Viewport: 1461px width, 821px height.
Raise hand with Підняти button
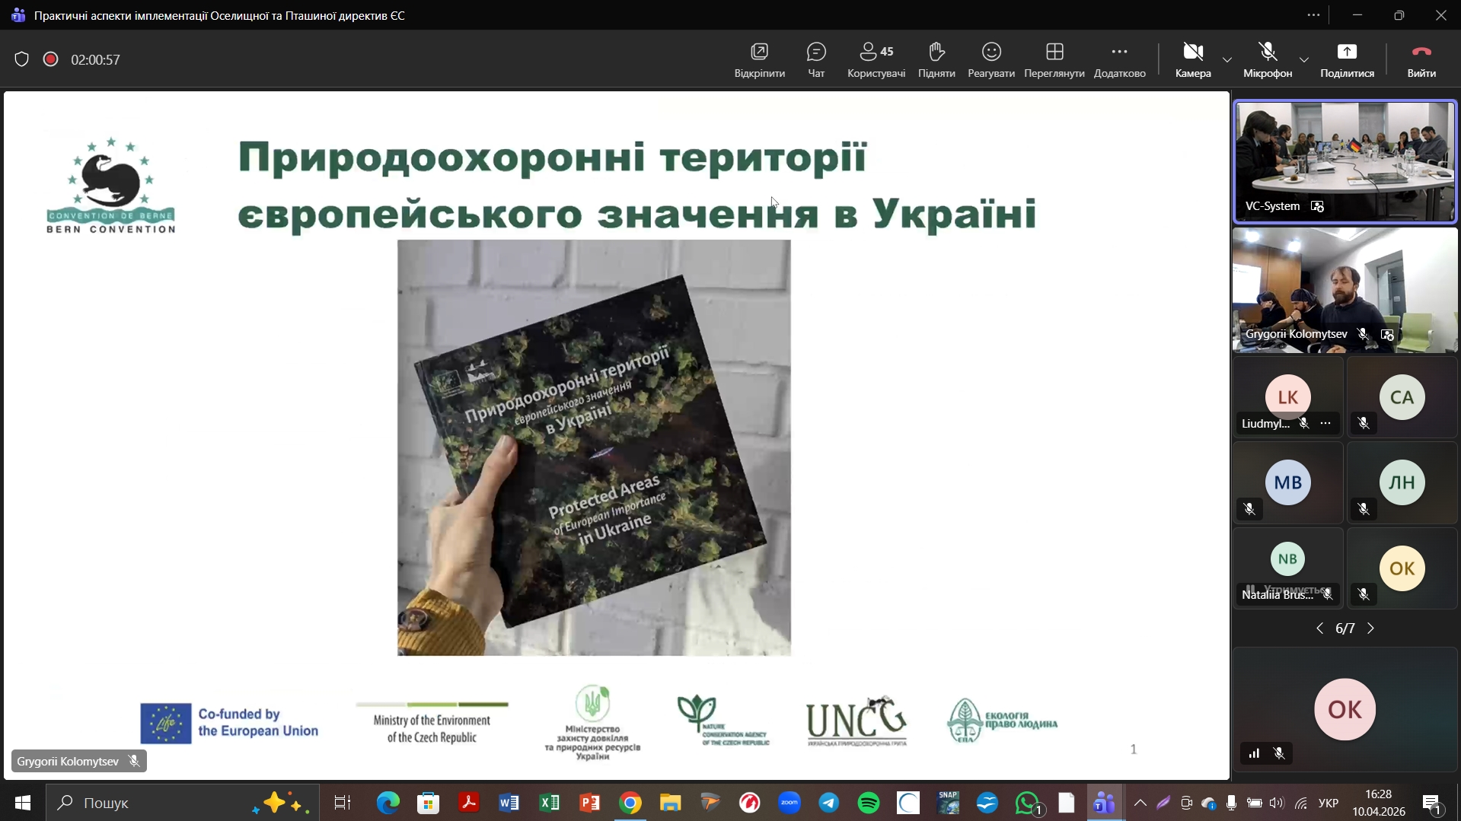(x=936, y=60)
